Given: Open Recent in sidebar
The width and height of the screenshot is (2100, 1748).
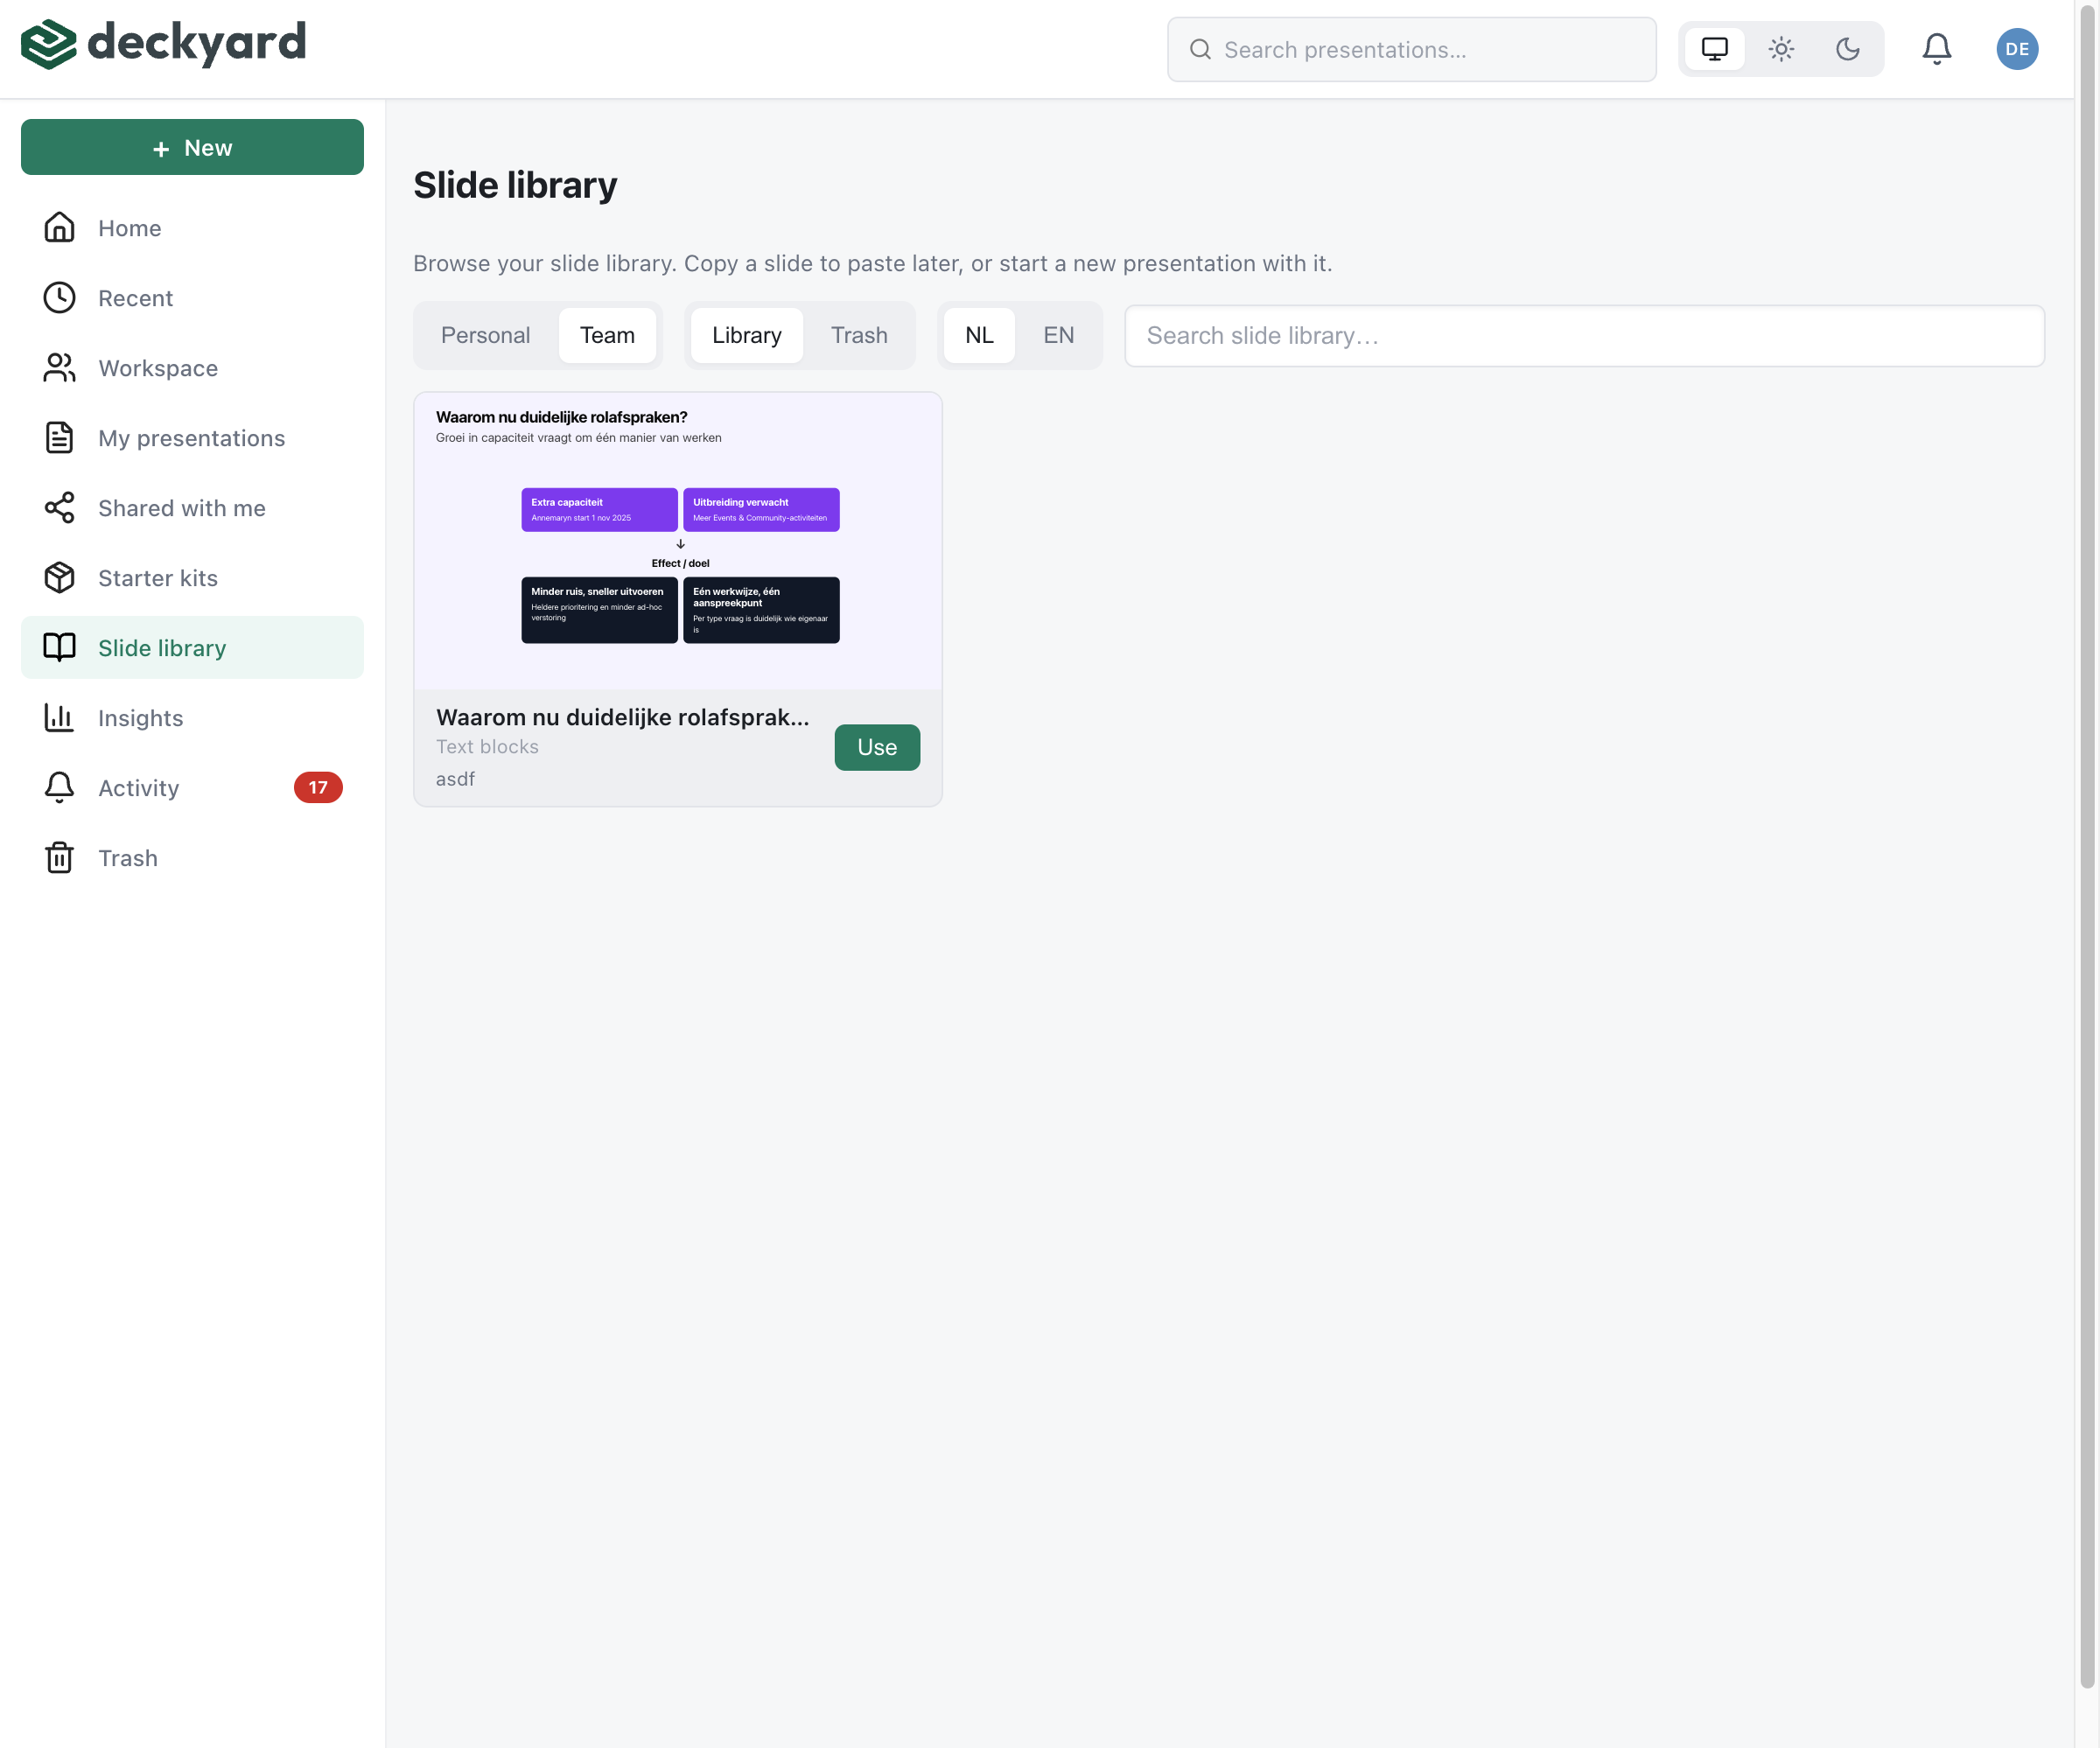Looking at the screenshot, I should click(192, 298).
